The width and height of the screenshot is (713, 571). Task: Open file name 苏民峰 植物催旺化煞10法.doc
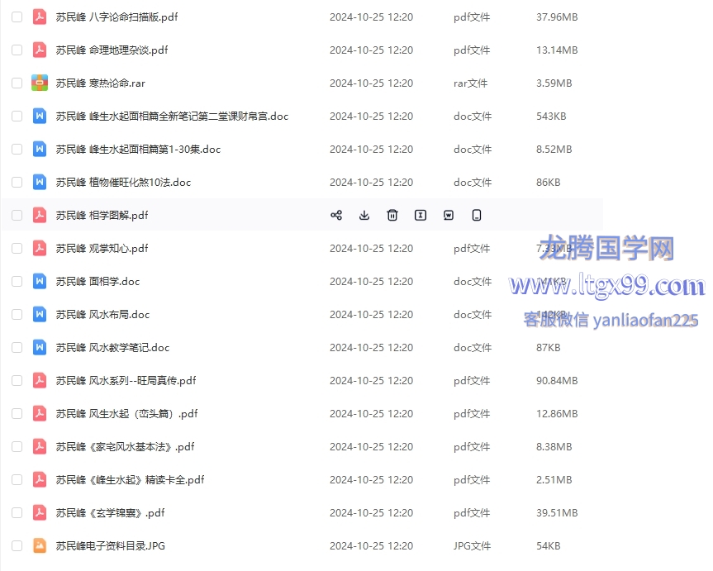[123, 182]
